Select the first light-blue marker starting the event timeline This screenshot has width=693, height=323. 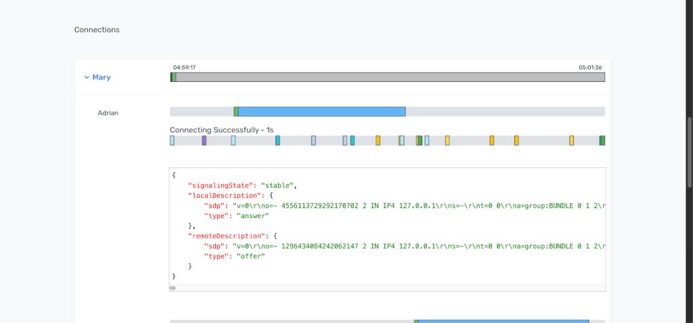(172, 141)
